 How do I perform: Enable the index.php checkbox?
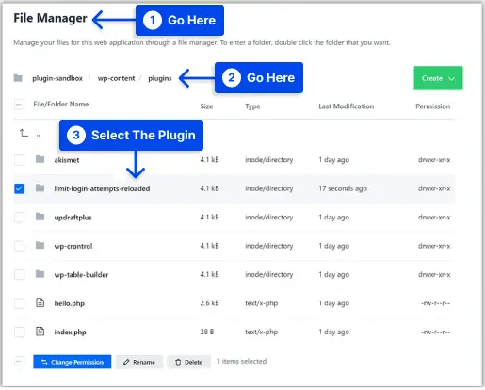(x=19, y=332)
